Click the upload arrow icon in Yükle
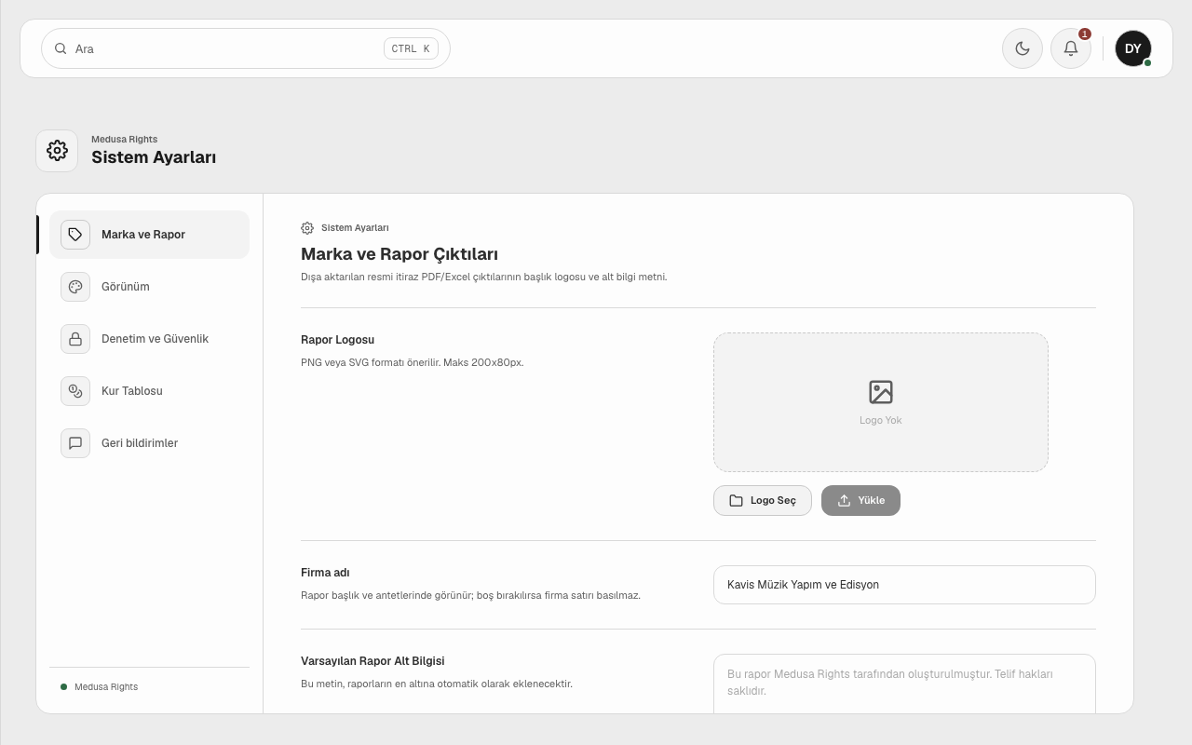 click(x=844, y=501)
